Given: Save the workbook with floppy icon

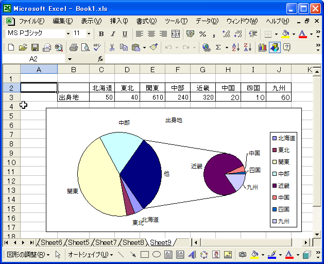Looking at the screenshot, I should click(35, 47).
